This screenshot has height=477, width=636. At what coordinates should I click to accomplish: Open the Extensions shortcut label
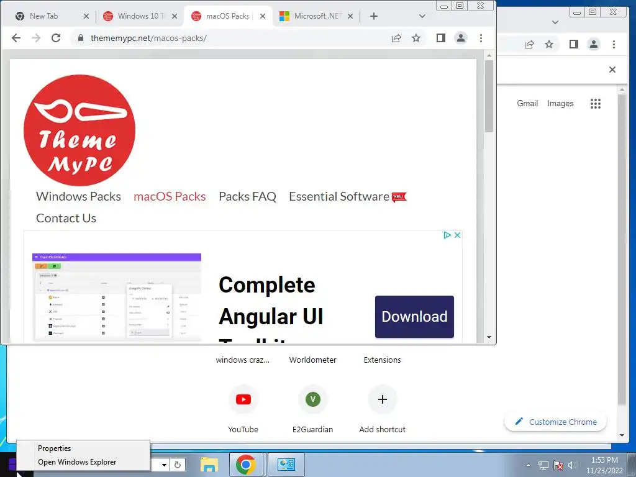(383, 360)
